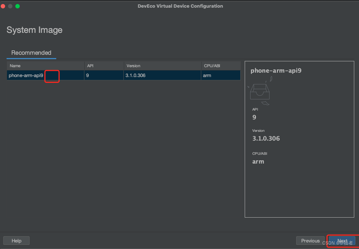The image size is (359, 249).
Task: Sort by the Name column header
Action: (46, 66)
